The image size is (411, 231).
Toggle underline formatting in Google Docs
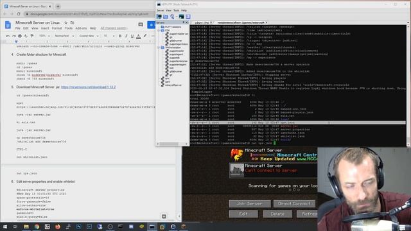[132, 36]
